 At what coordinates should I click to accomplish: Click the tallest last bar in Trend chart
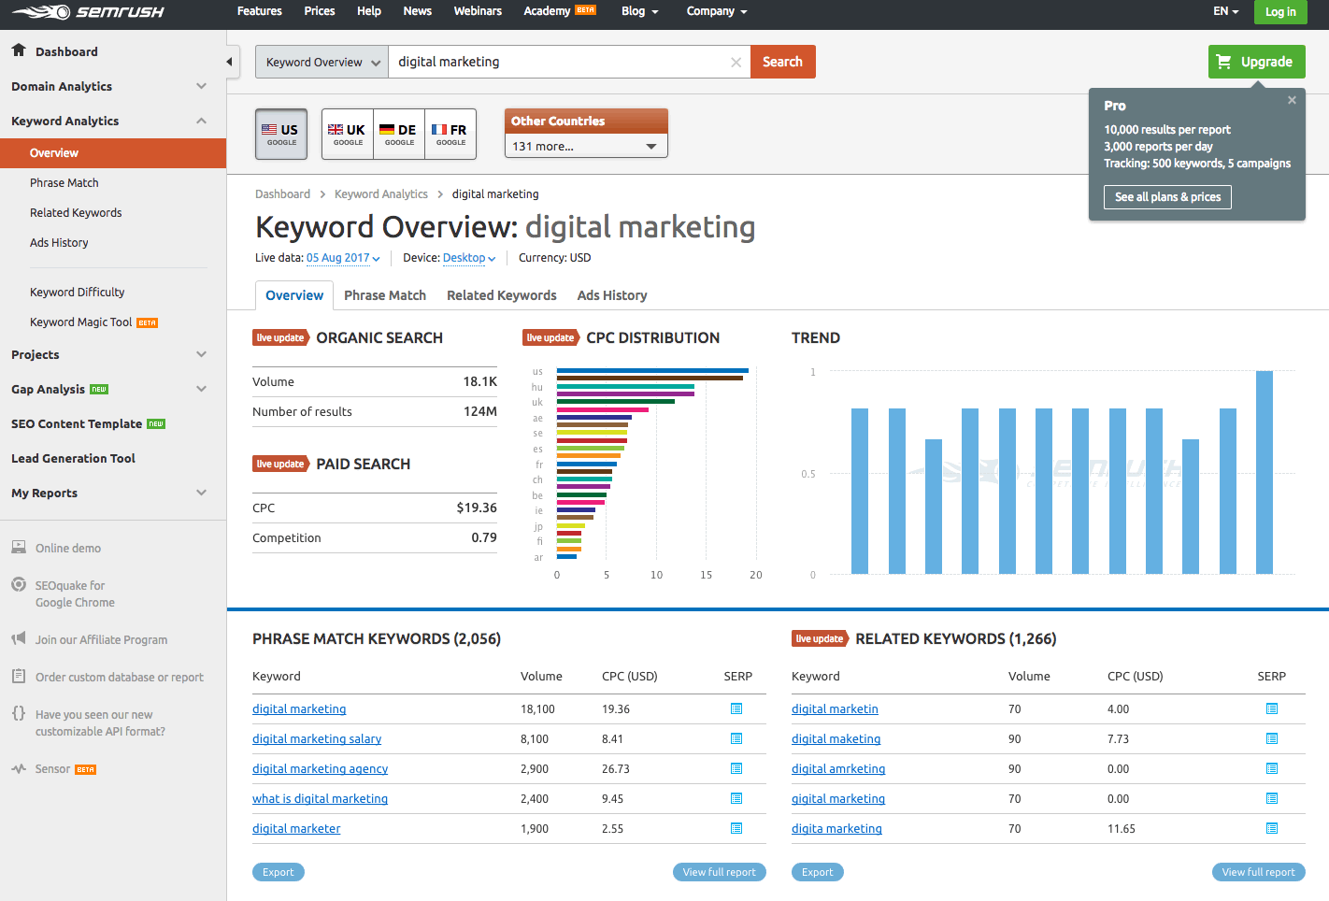[x=1265, y=472]
